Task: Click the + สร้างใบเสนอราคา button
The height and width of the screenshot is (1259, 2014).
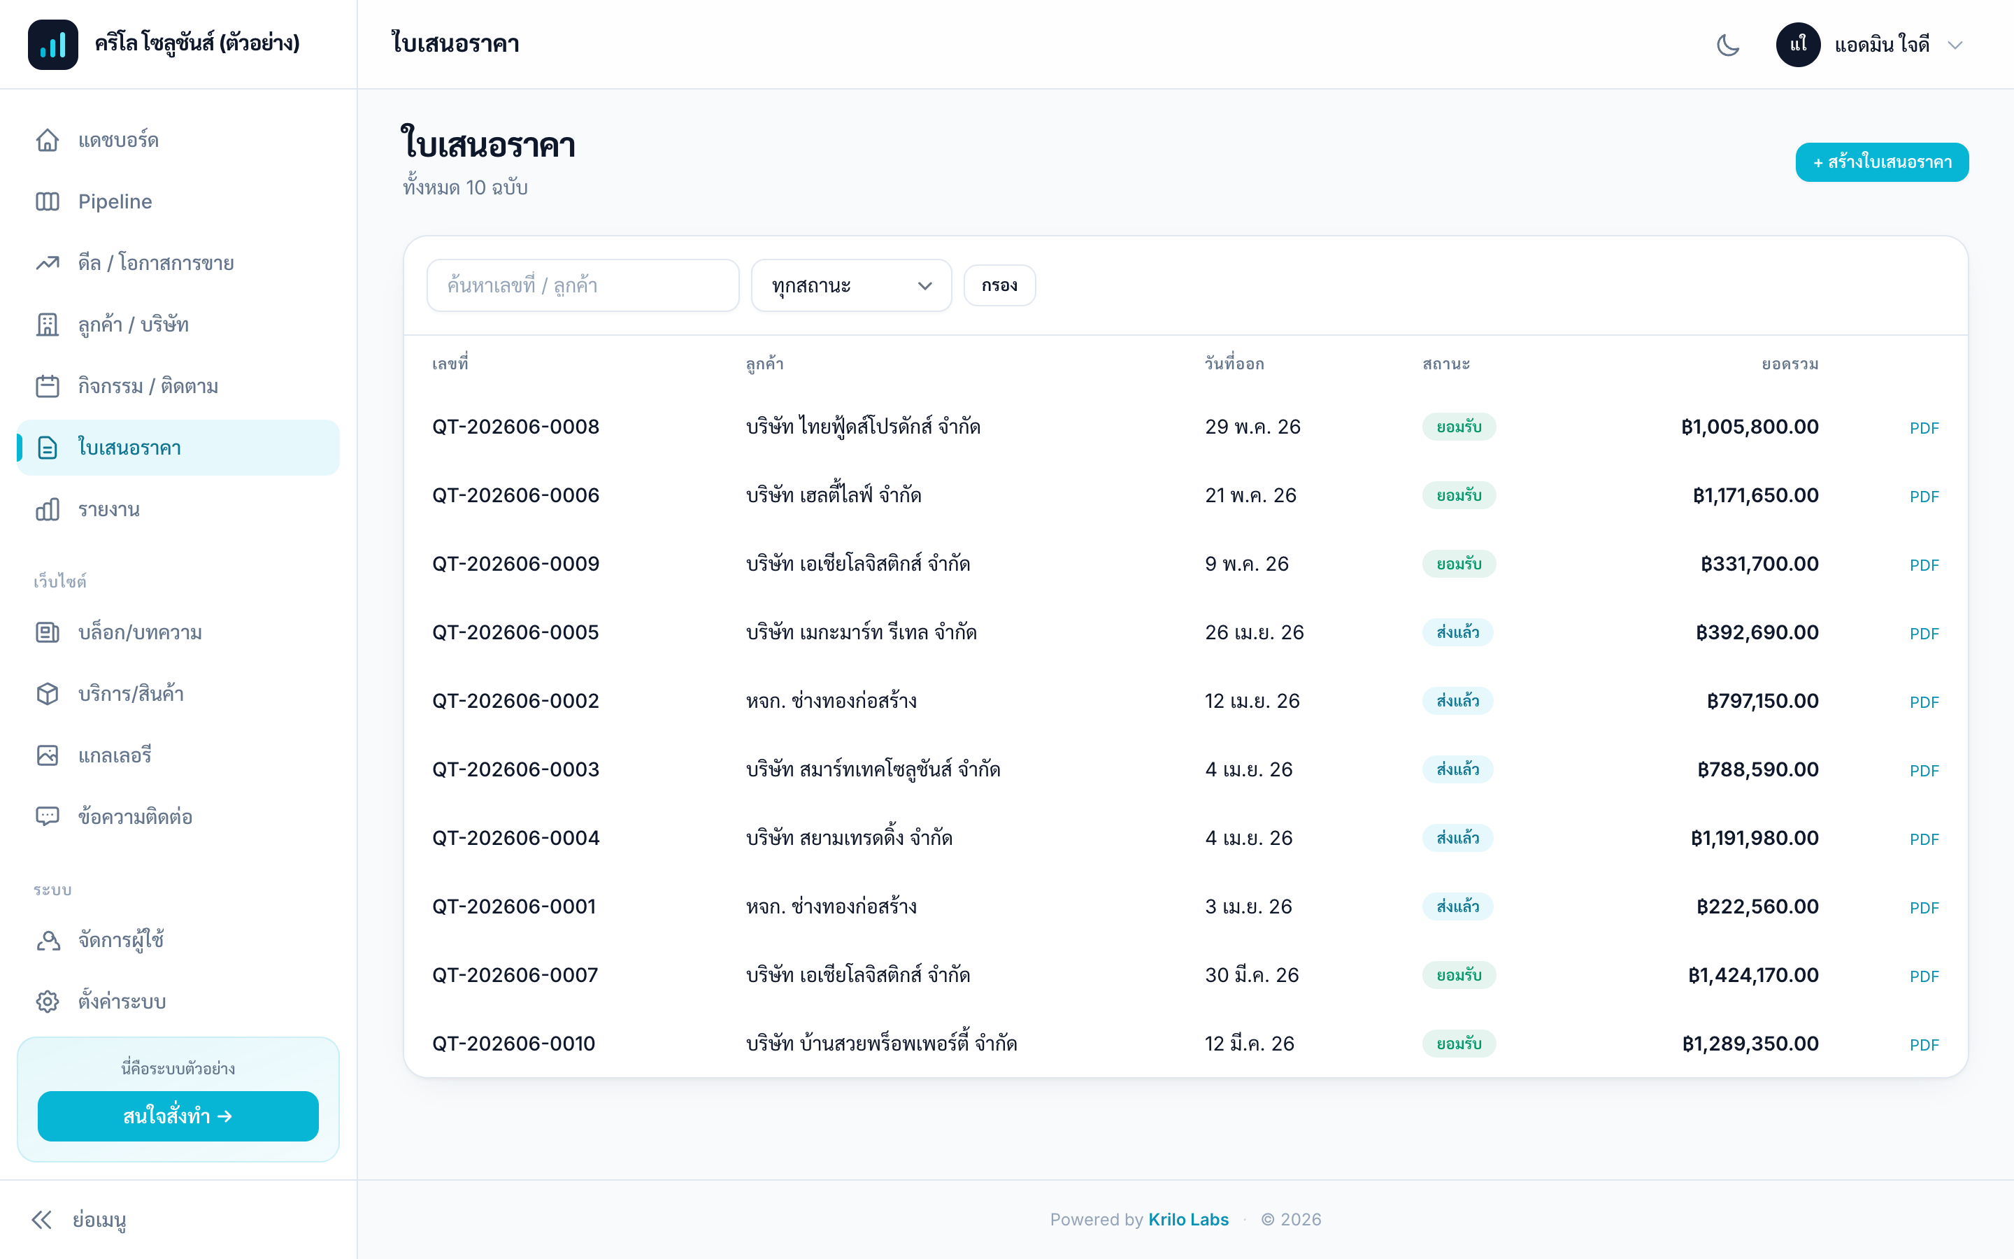Action: click(1882, 162)
